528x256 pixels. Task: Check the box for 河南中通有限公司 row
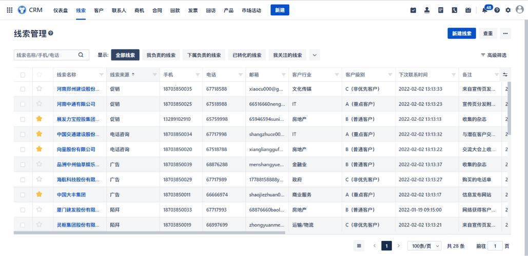(x=23, y=104)
